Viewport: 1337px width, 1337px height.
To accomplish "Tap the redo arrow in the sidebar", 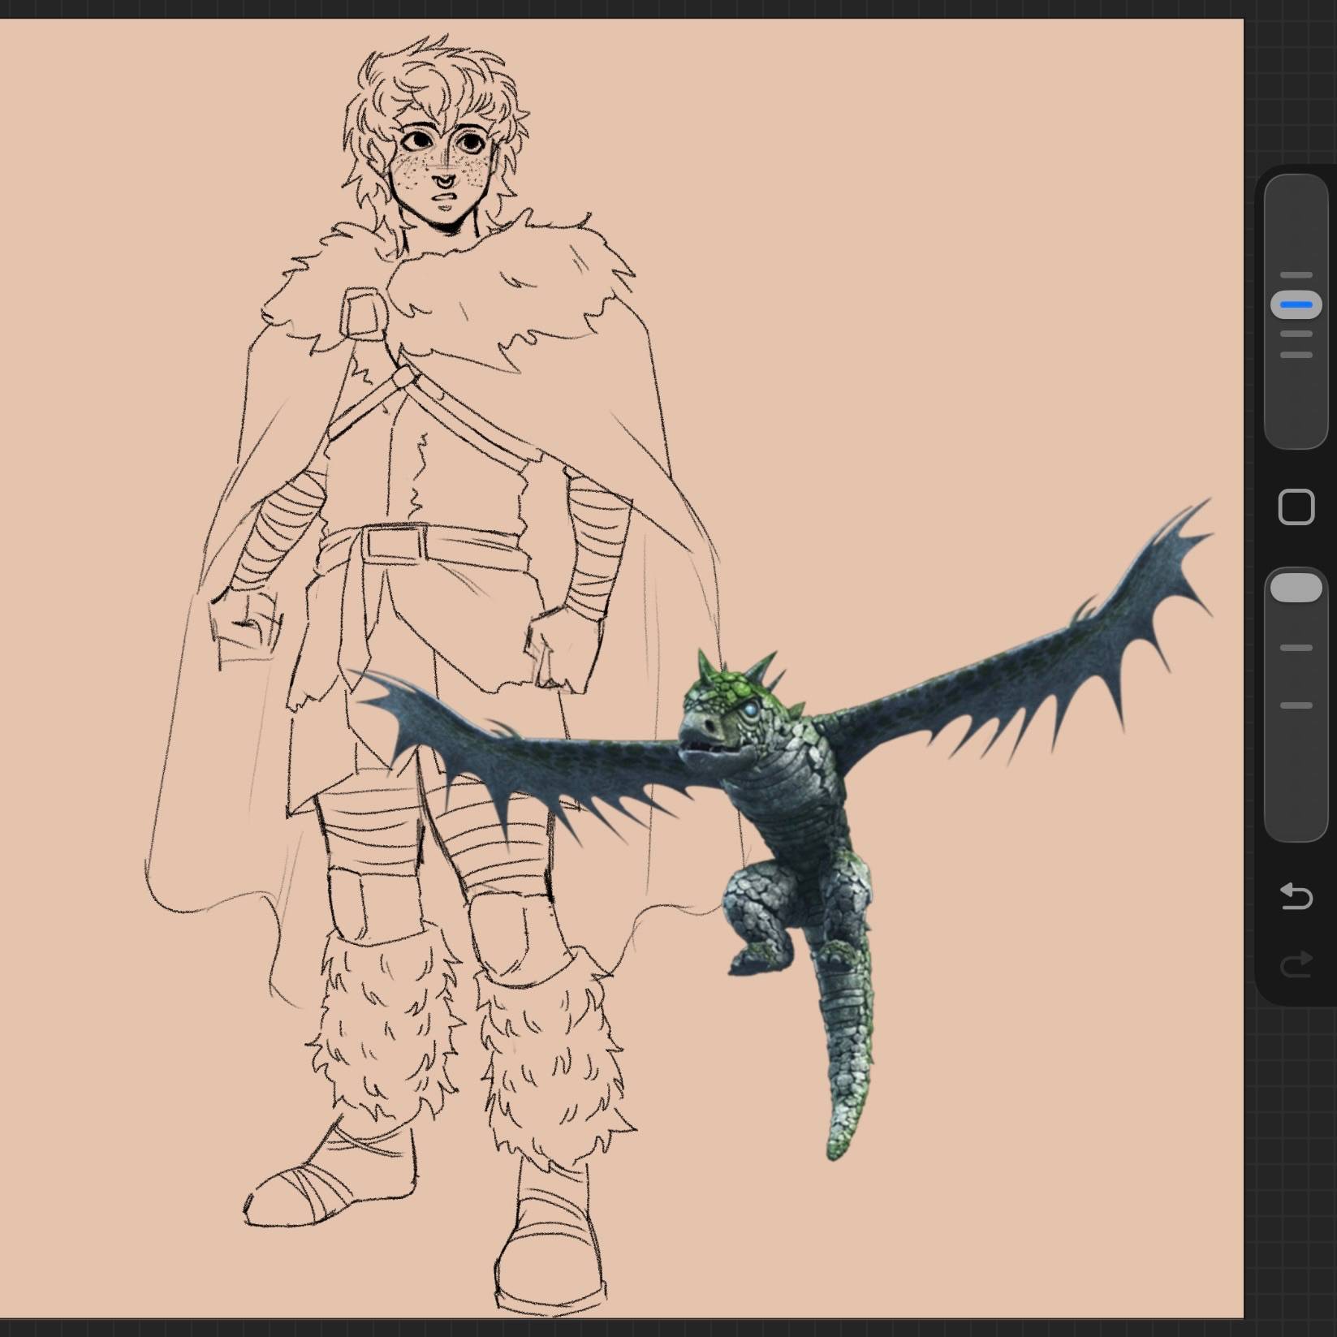I will (x=1296, y=964).
